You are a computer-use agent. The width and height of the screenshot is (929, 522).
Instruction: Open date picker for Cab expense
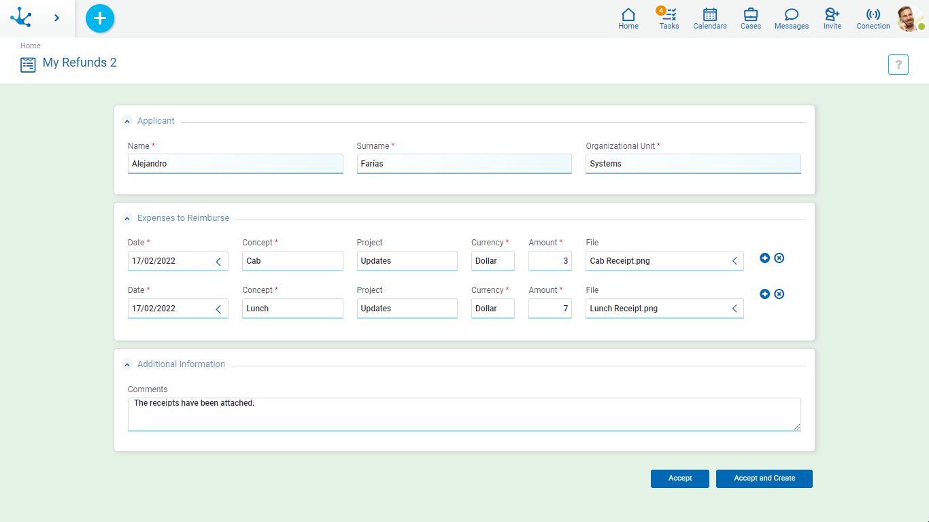(218, 261)
